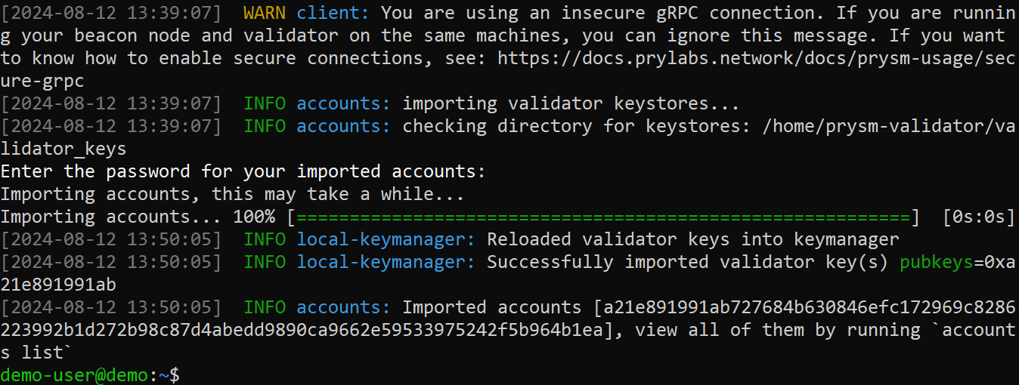Click the local-keymanager label on the Reloaded line

point(386,239)
